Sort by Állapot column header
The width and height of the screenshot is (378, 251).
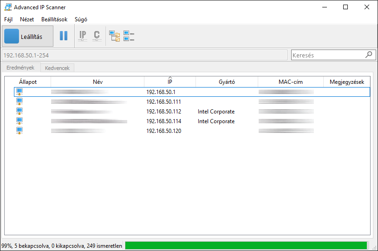pos(28,82)
